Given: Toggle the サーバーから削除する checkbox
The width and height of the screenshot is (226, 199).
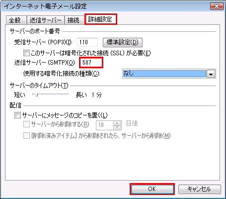Looking at the screenshot, I should click(26, 124).
